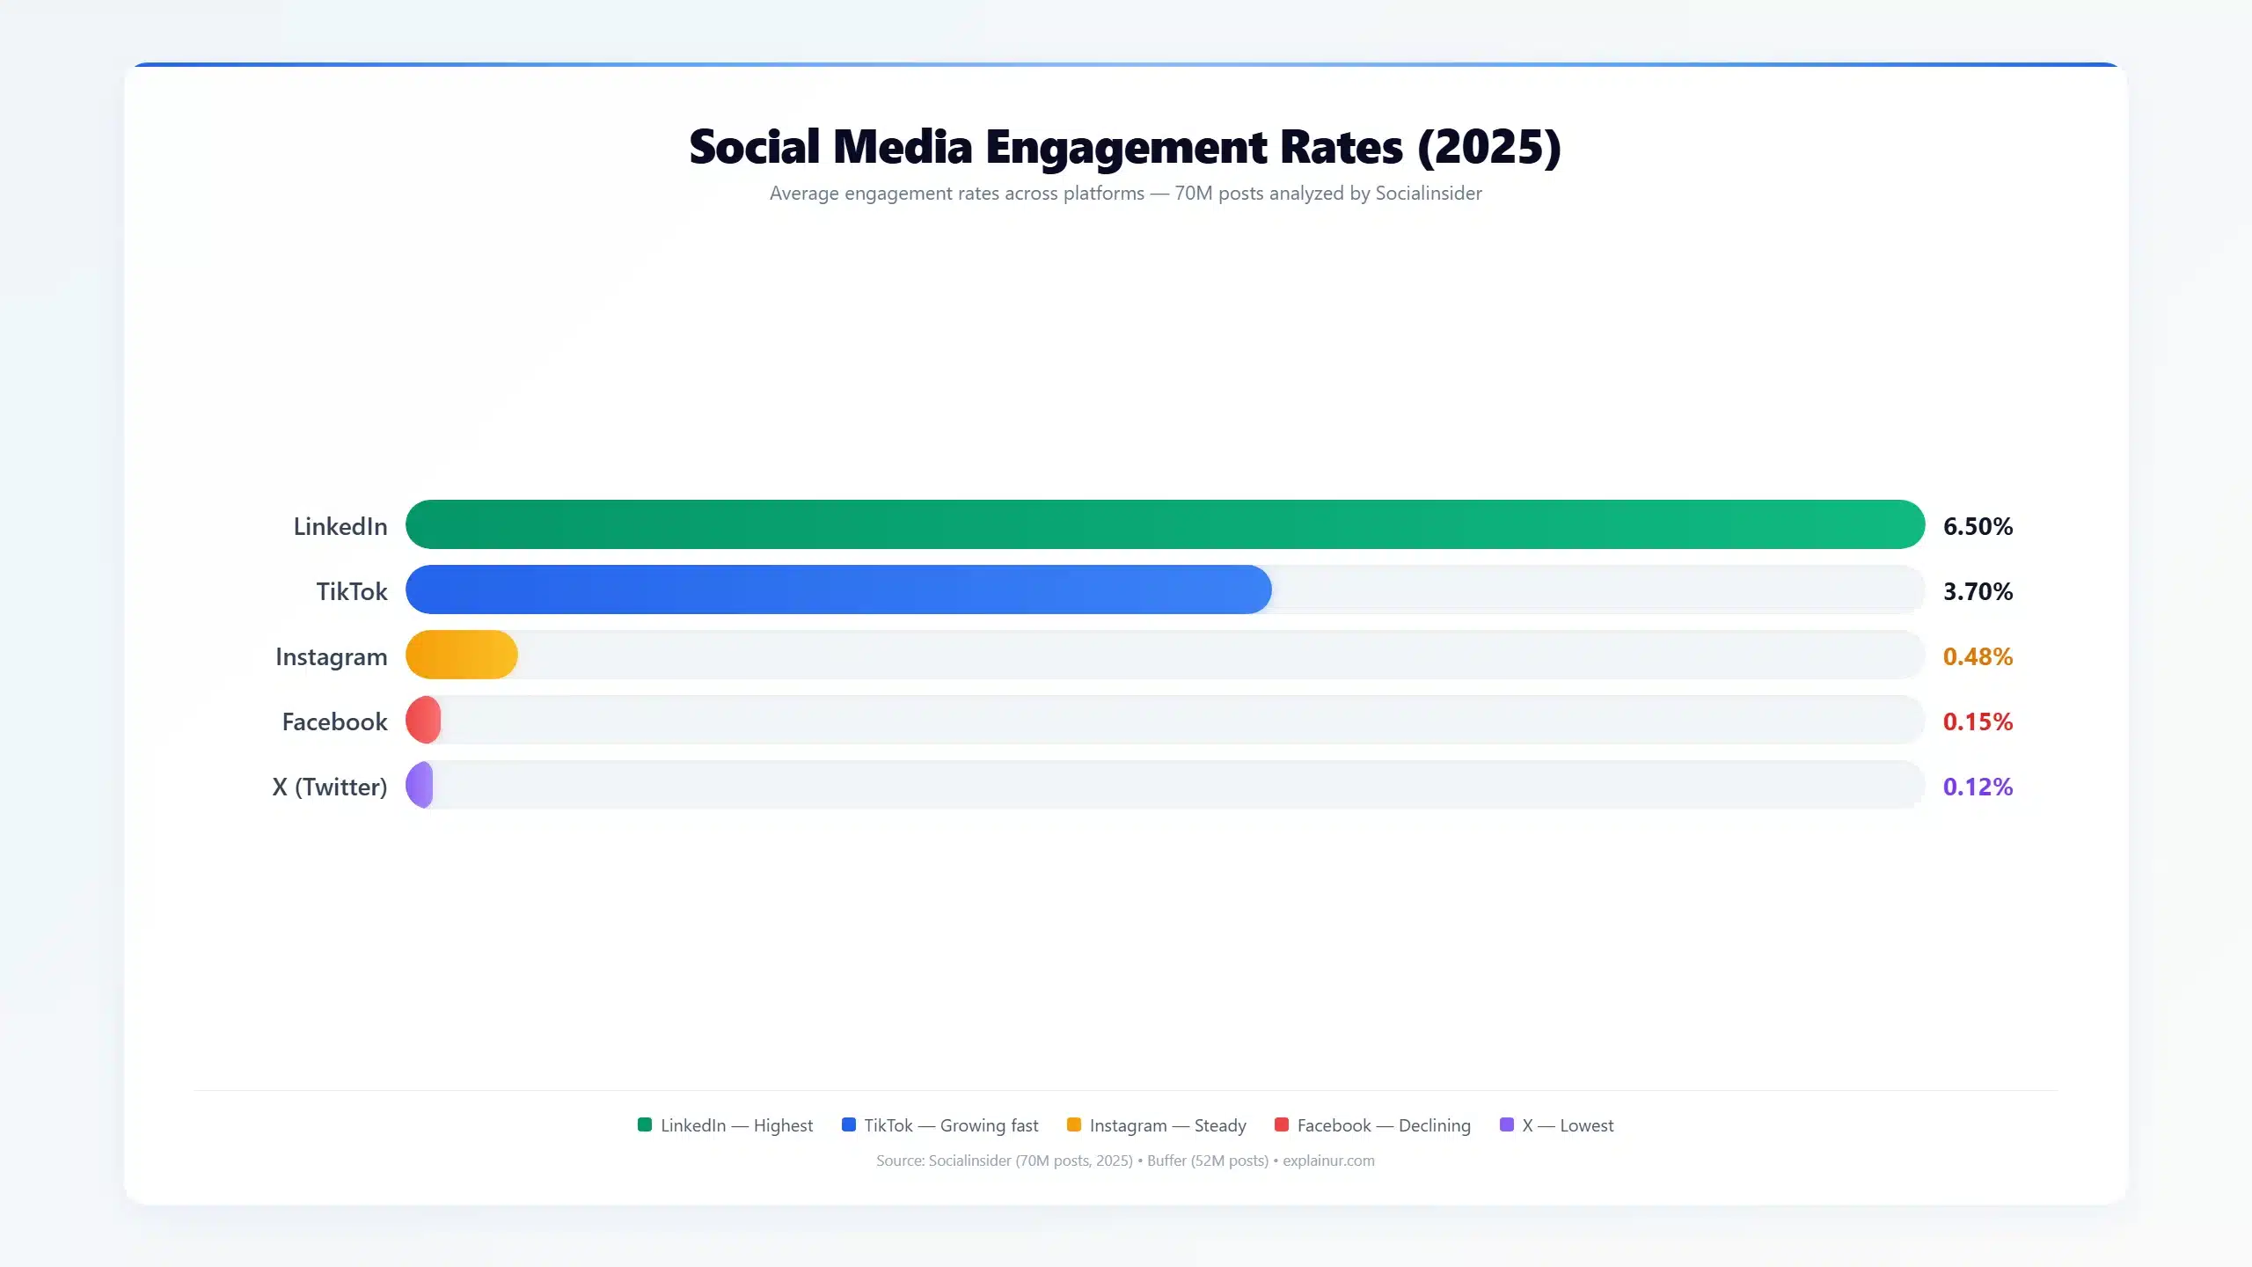Click the chart title 'Social Media Engagement Rates (2025)'

point(1125,147)
